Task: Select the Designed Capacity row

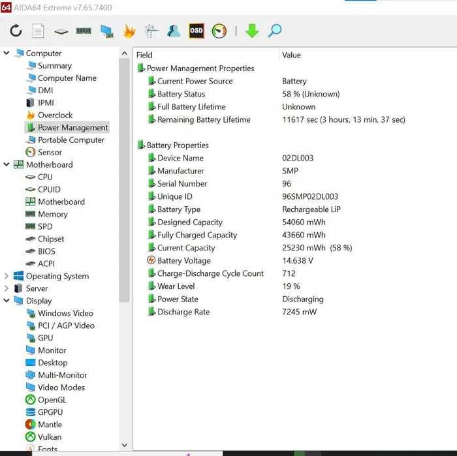Action: coord(296,222)
